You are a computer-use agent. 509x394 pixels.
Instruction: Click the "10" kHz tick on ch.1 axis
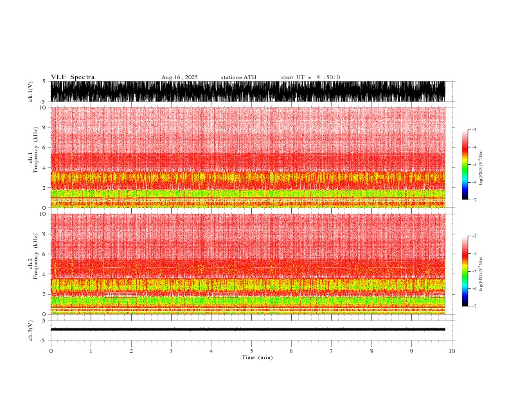[43, 108]
